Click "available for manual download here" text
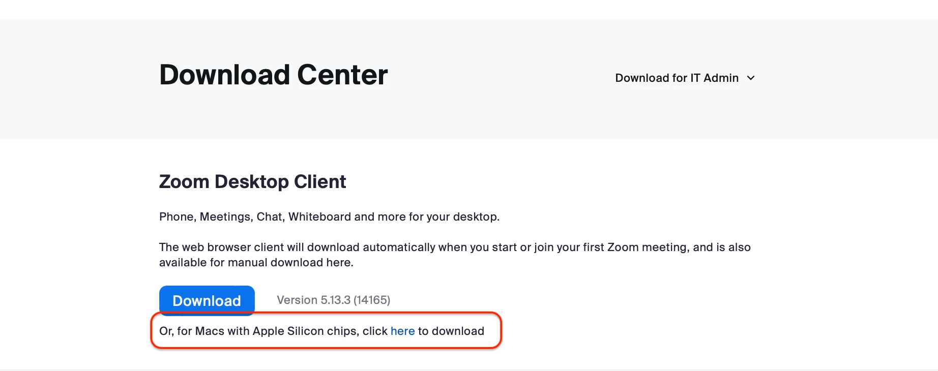Screen dimensions: 938x371 pos(256,263)
